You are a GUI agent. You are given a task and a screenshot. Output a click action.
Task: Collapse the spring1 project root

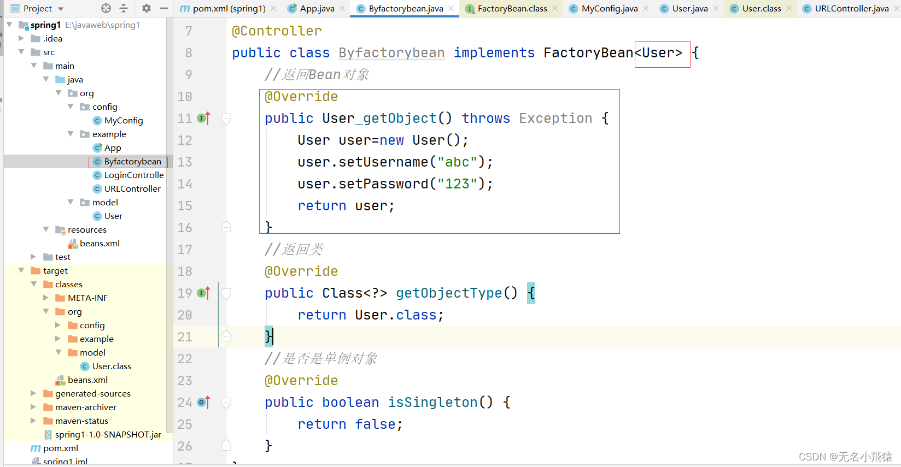click(9, 25)
